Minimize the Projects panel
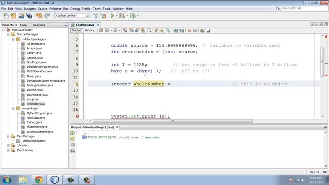This screenshot has width=329, height=185. [66, 25]
